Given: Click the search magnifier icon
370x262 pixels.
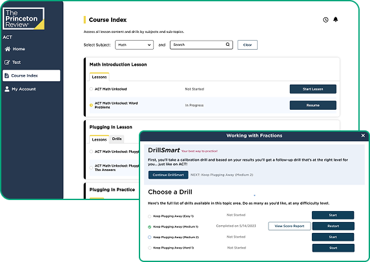Looking at the screenshot, I should pos(227,45).
